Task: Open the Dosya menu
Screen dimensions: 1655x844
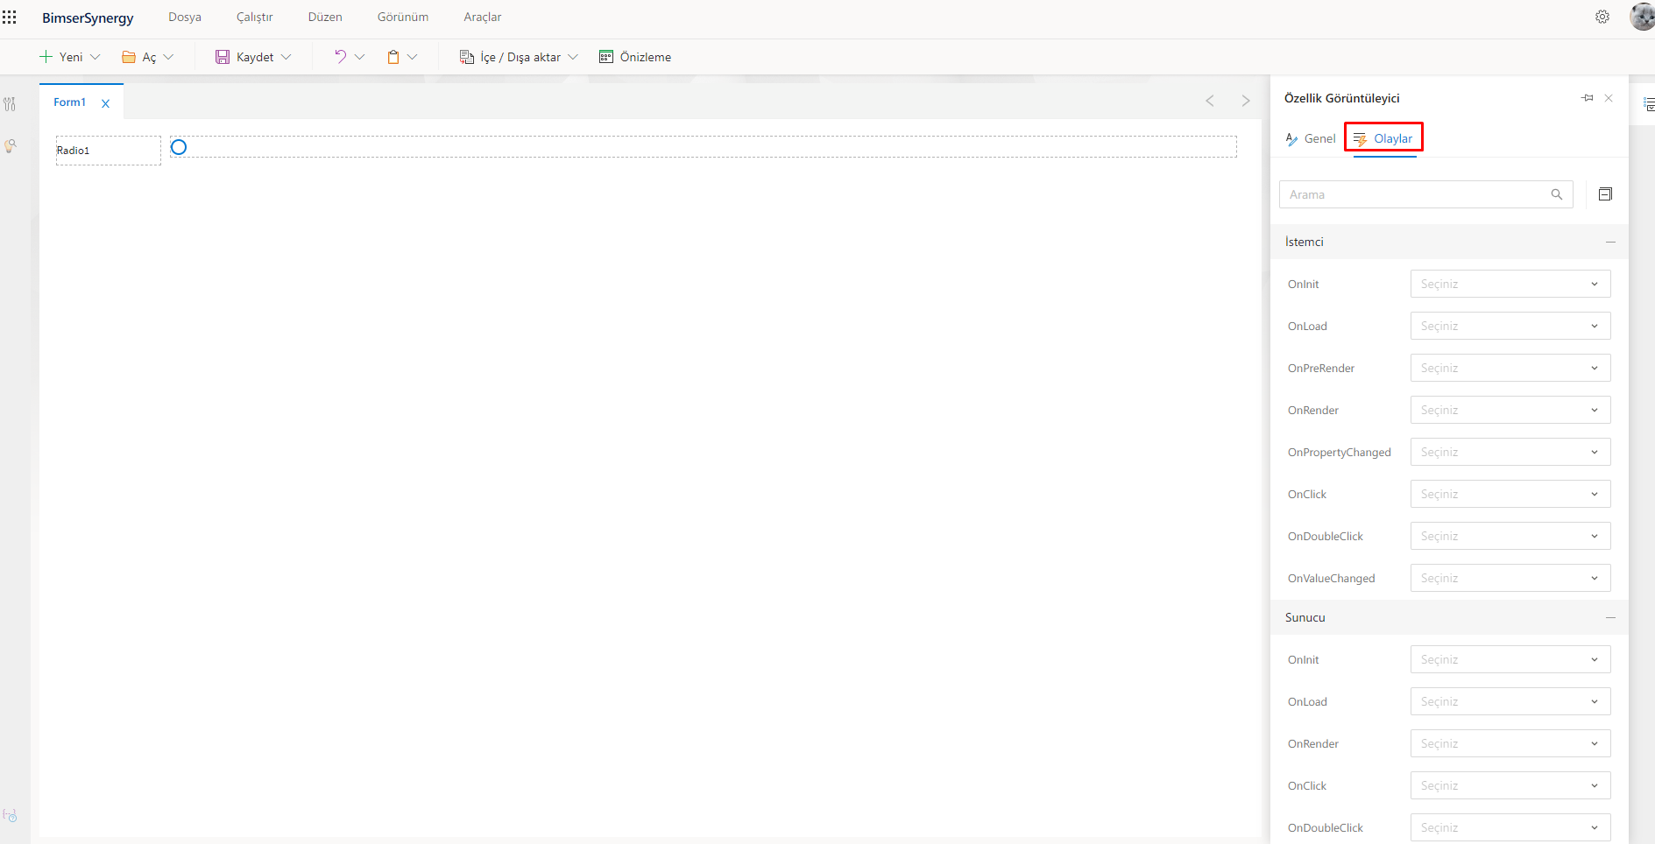Action: point(185,18)
